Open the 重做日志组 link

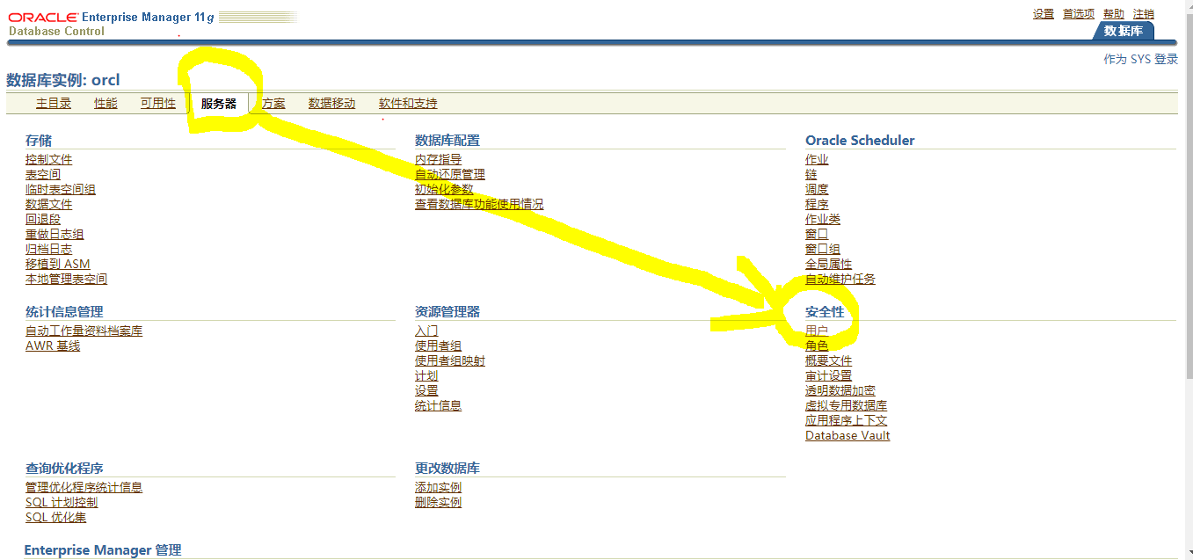55,234
